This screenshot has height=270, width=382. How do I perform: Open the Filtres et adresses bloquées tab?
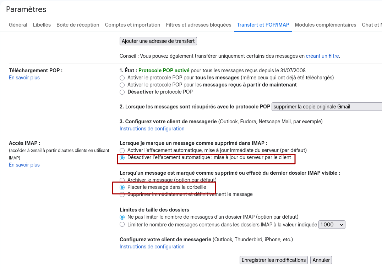coord(198,25)
